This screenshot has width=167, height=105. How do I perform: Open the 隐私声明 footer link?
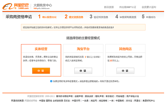click(x=99, y=96)
